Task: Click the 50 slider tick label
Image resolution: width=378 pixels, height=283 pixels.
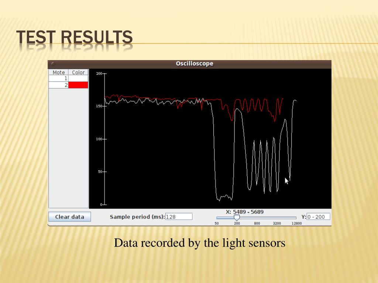Action: [x=216, y=223]
